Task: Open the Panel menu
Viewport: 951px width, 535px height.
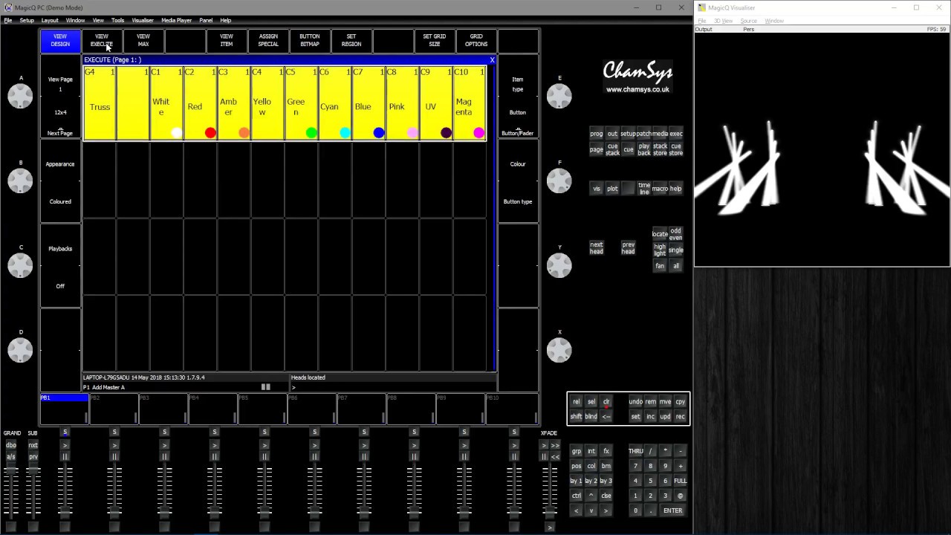Action: coord(206,20)
